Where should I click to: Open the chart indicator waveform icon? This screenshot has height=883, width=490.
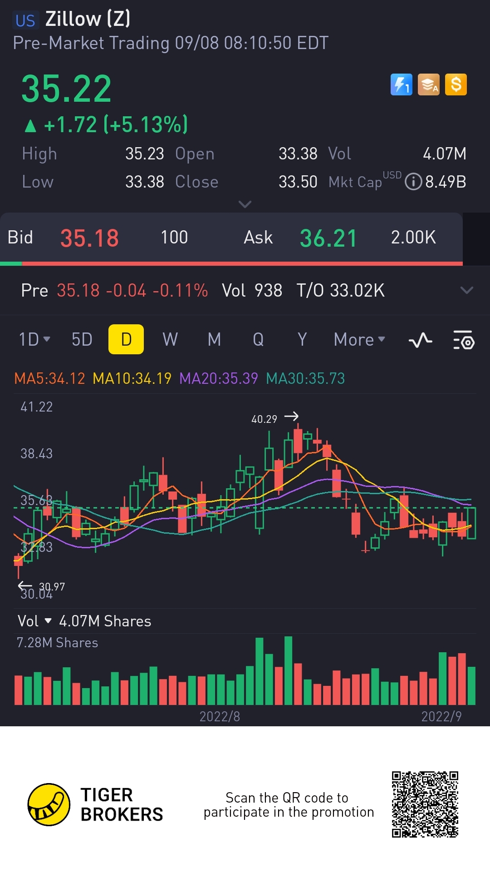pos(421,340)
